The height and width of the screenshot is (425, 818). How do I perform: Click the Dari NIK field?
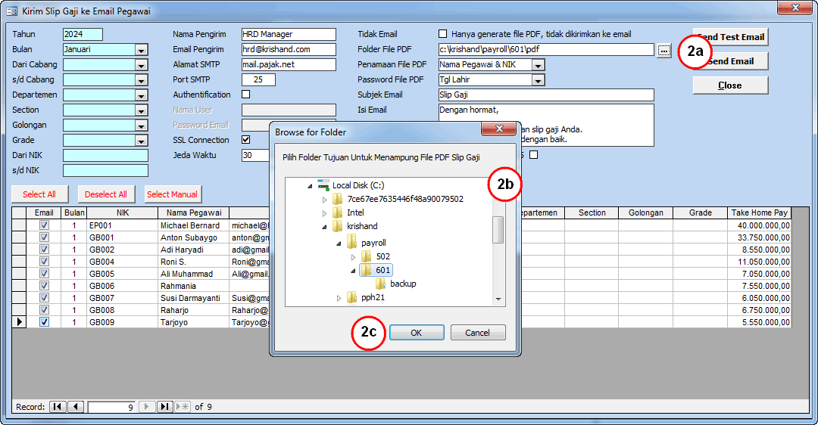click(105, 155)
